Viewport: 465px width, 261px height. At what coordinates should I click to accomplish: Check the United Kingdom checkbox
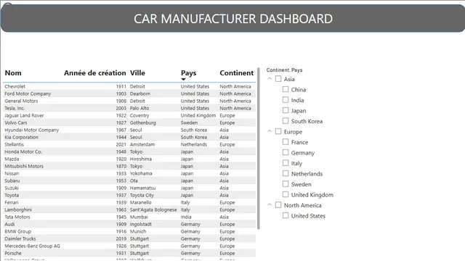(x=286, y=194)
